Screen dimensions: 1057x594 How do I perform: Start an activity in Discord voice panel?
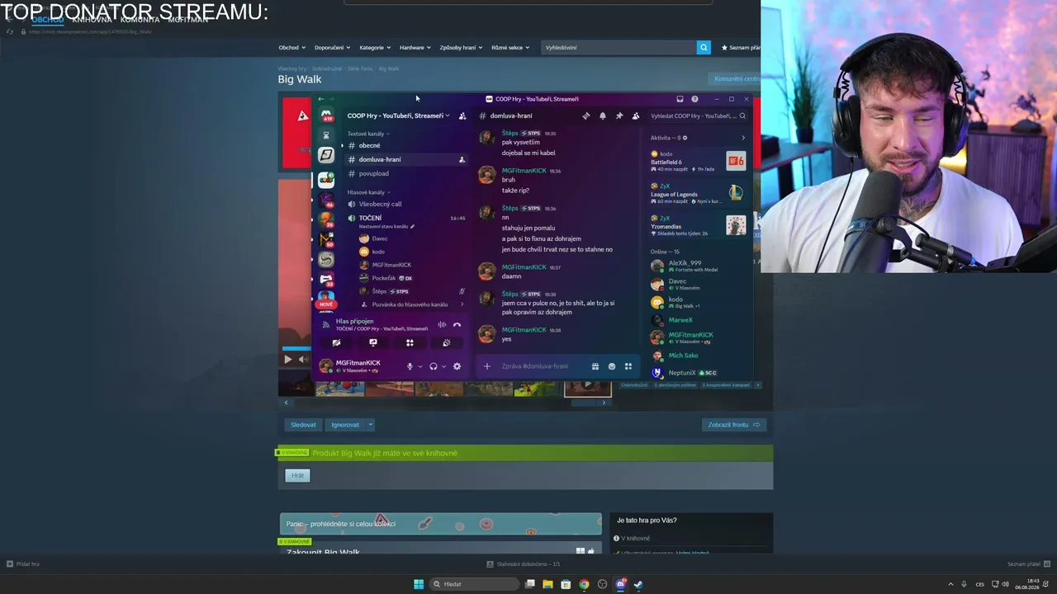pyautogui.click(x=410, y=342)
